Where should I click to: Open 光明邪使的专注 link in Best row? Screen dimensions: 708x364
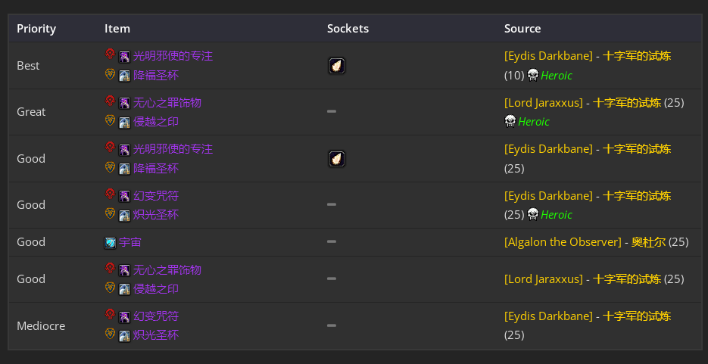point(173,56)
